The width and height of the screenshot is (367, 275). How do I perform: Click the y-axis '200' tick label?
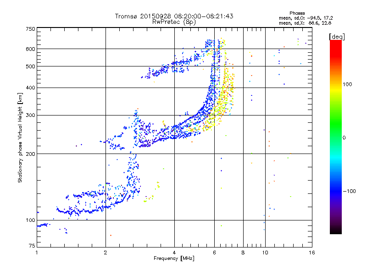pos(30,154)
